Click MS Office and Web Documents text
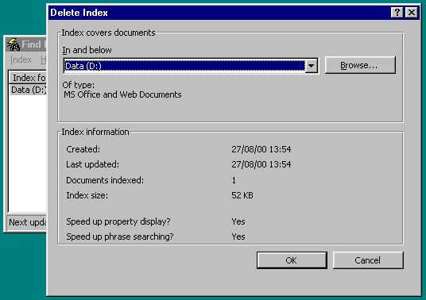Image resolution: width=426 pixels, height=300 pixels. pos(122,94)
